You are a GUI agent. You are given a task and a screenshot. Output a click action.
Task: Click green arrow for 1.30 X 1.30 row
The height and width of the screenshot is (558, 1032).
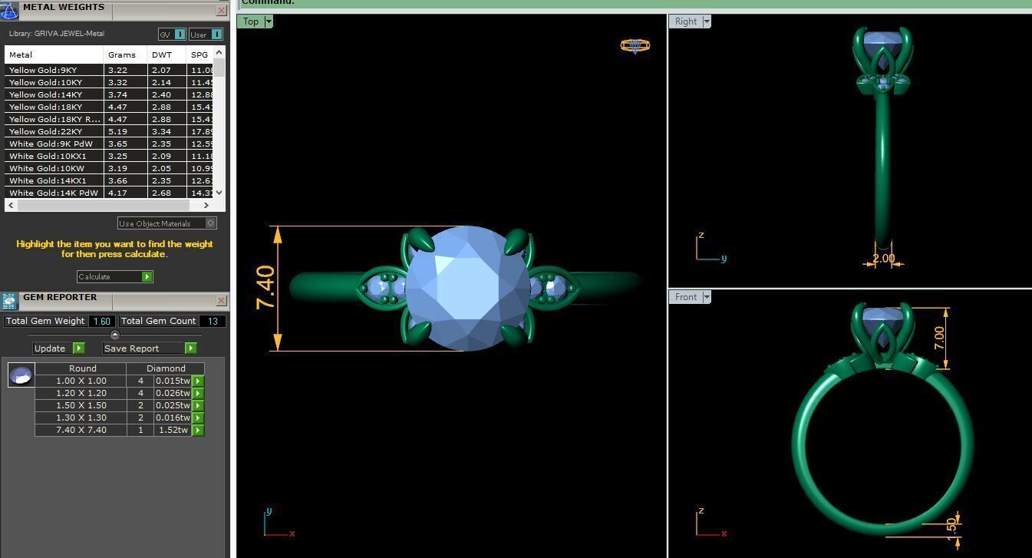pyautogui.click(x=198, y=418)
